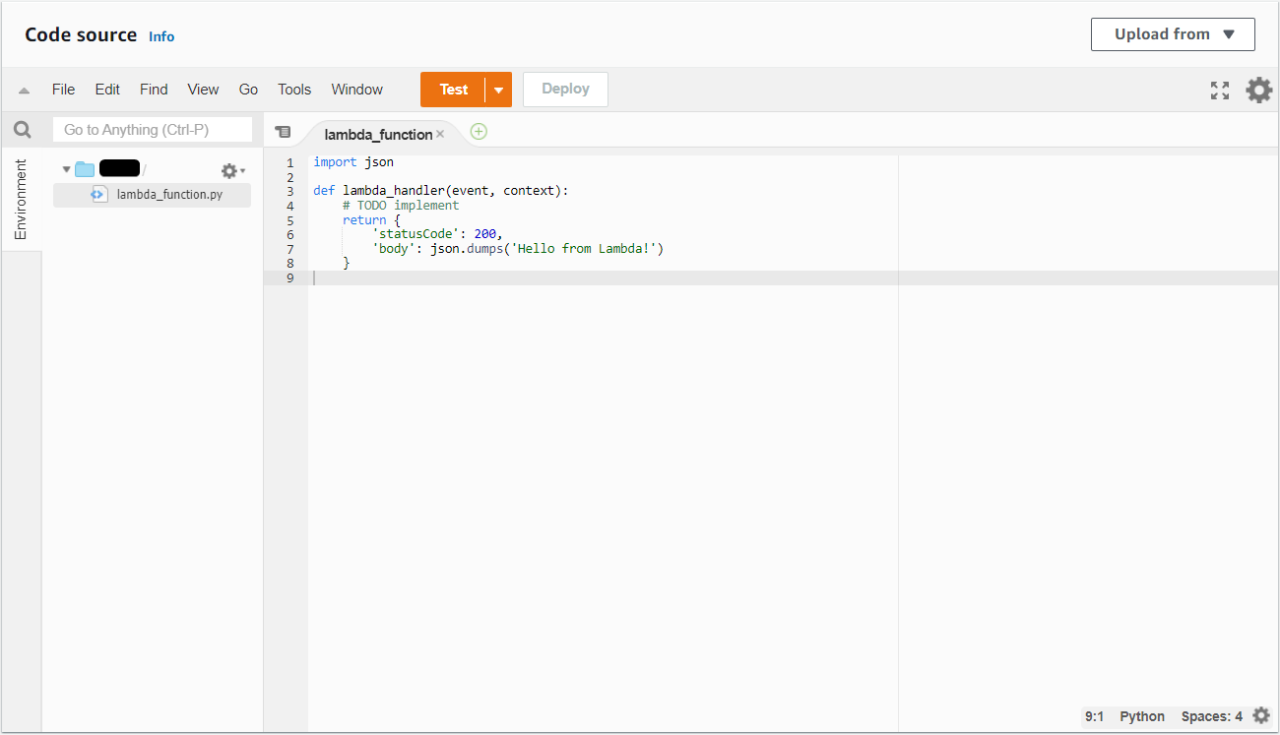The width and height of the screenshot is (1280, 735).
Task: Open the View menu
Action: click(203, 90)
